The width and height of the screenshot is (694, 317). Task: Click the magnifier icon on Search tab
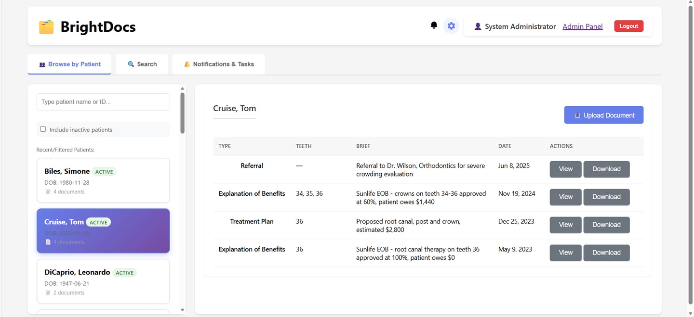(x=131, y=64)
